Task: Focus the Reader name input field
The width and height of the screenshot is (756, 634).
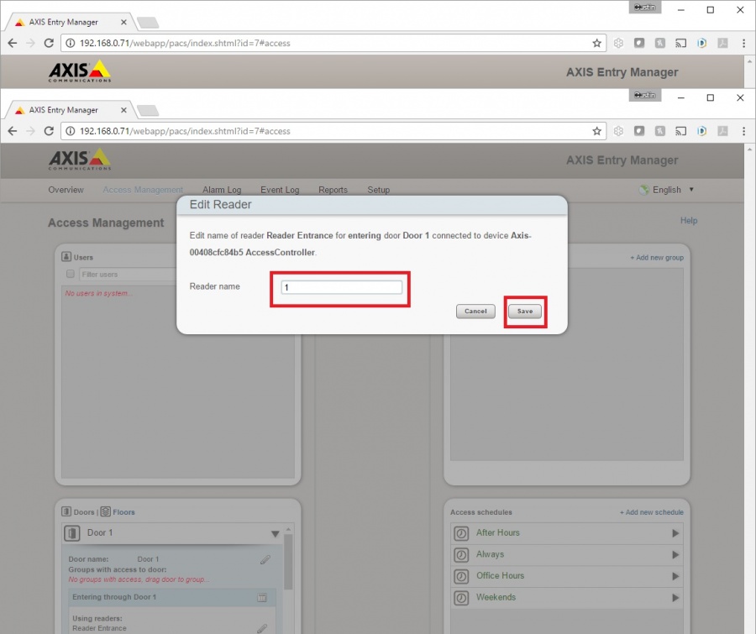Action: coord(341,287)
